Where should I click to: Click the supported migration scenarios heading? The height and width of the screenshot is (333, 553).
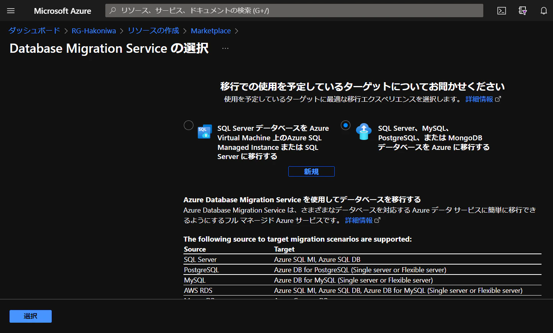(298, 239)
